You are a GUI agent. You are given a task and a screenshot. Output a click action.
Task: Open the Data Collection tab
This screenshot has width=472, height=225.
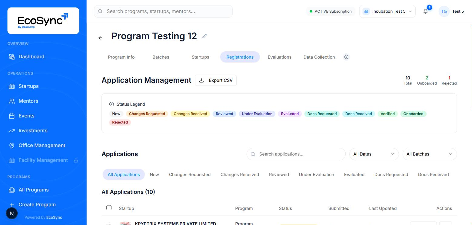tap(319, 57)
